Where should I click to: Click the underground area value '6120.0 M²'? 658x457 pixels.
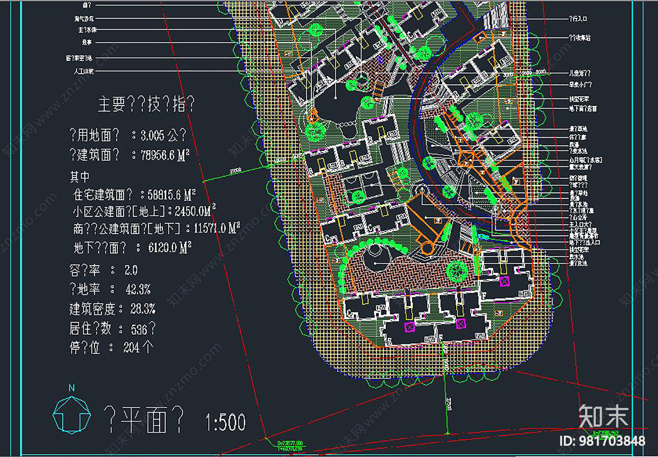170,248
